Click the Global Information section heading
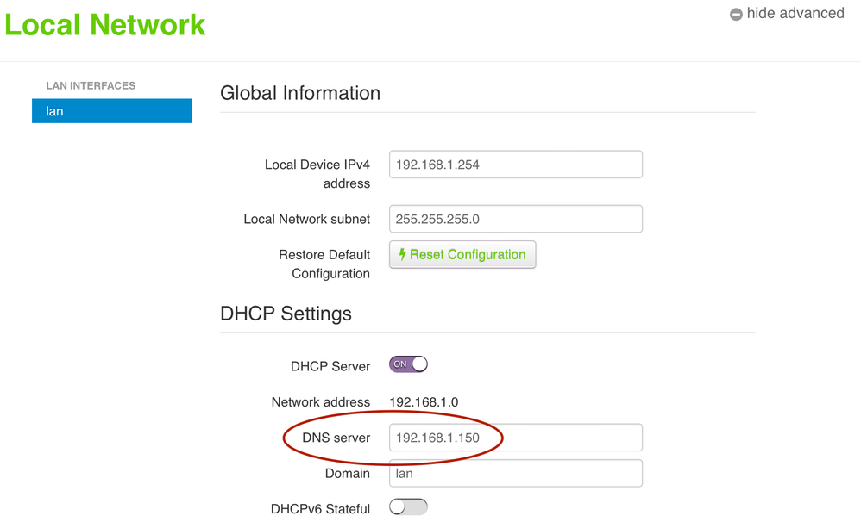Screen dimensions: 861x522 coord(300,93)
